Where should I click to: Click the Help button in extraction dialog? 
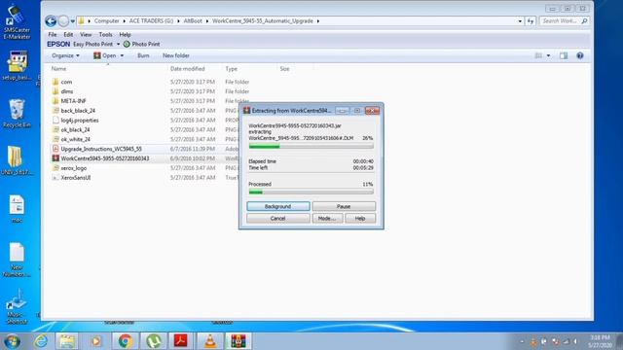360,218
